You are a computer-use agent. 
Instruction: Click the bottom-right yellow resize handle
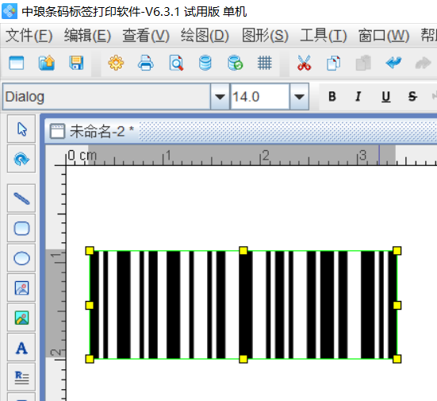click(x=397, y=359)
